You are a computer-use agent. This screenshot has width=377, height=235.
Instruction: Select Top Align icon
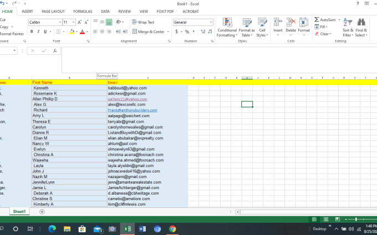click(95, 22)
